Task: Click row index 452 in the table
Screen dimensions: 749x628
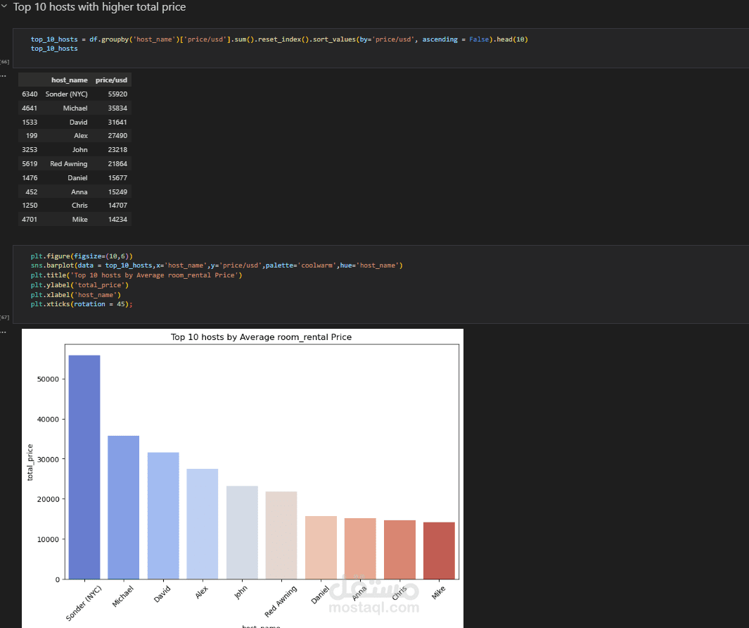Action: coord(32,191)
